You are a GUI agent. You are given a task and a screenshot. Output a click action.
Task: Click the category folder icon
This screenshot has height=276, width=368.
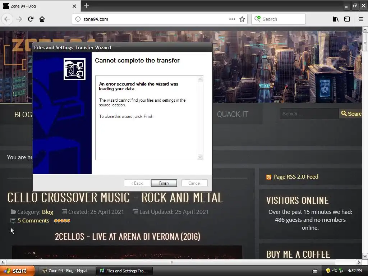(x=13, y=212)
